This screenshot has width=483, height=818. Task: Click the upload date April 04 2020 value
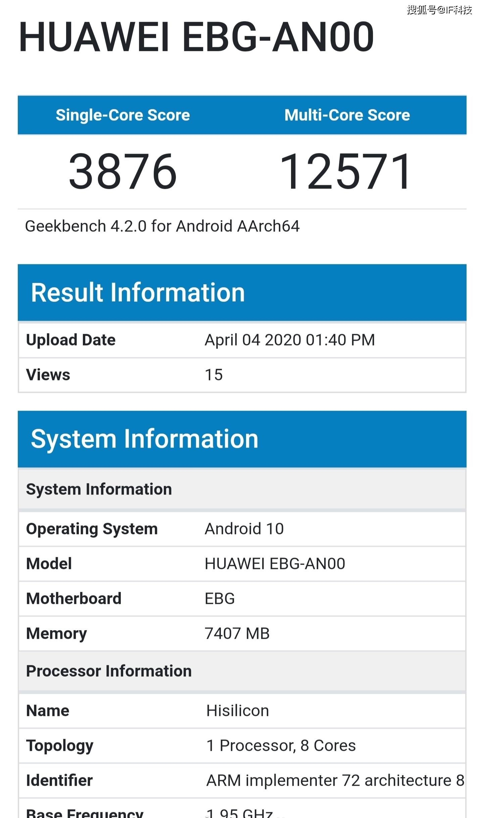coord(290,340)
